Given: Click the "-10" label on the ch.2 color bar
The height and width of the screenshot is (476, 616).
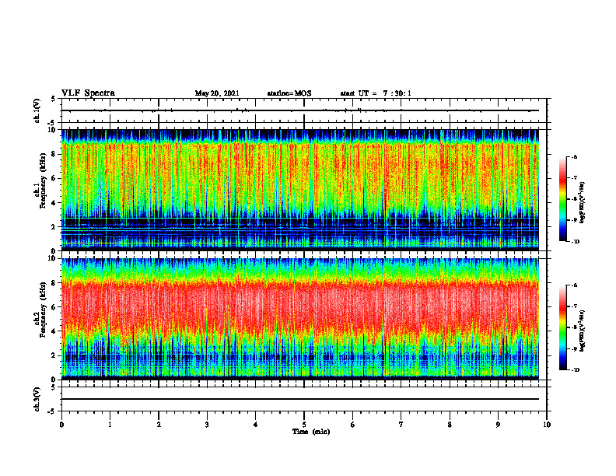Looking at the screenshot, I should pyautogui.click(x=575, y=370).
